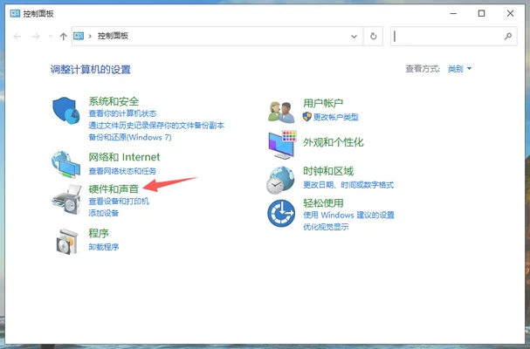Viewport: 530px width, 349px height.
Task: Open the Appearance and Personalization monitor icon
Action: [x=282, y=145]
